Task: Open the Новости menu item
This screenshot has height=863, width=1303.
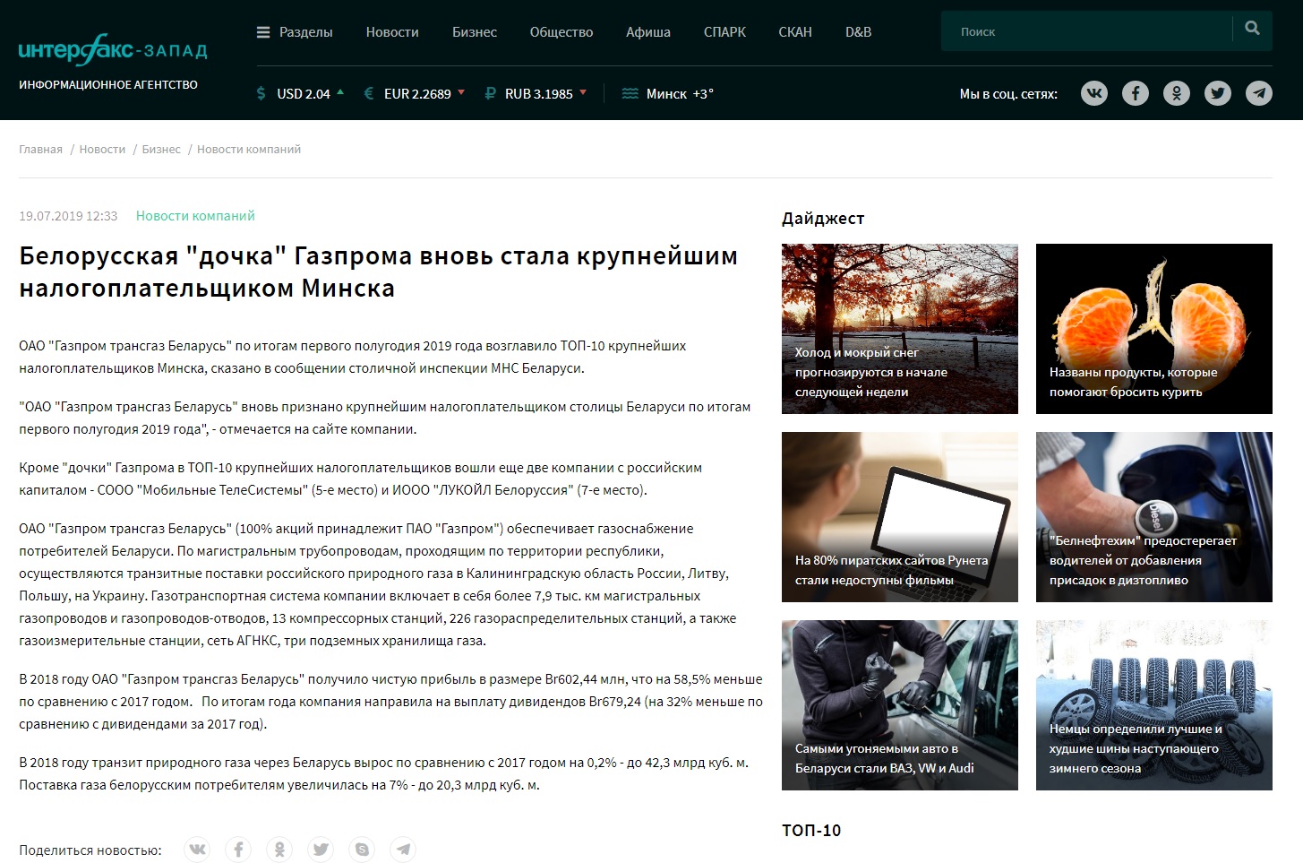Action: (x=392, y=32)
